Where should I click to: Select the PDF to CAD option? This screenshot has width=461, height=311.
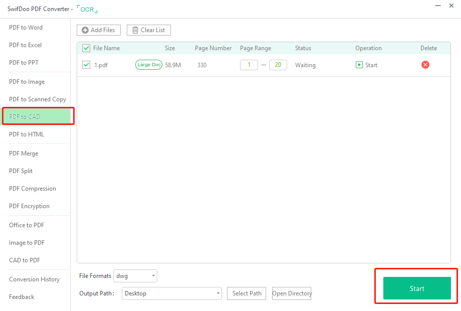point(36,116)
